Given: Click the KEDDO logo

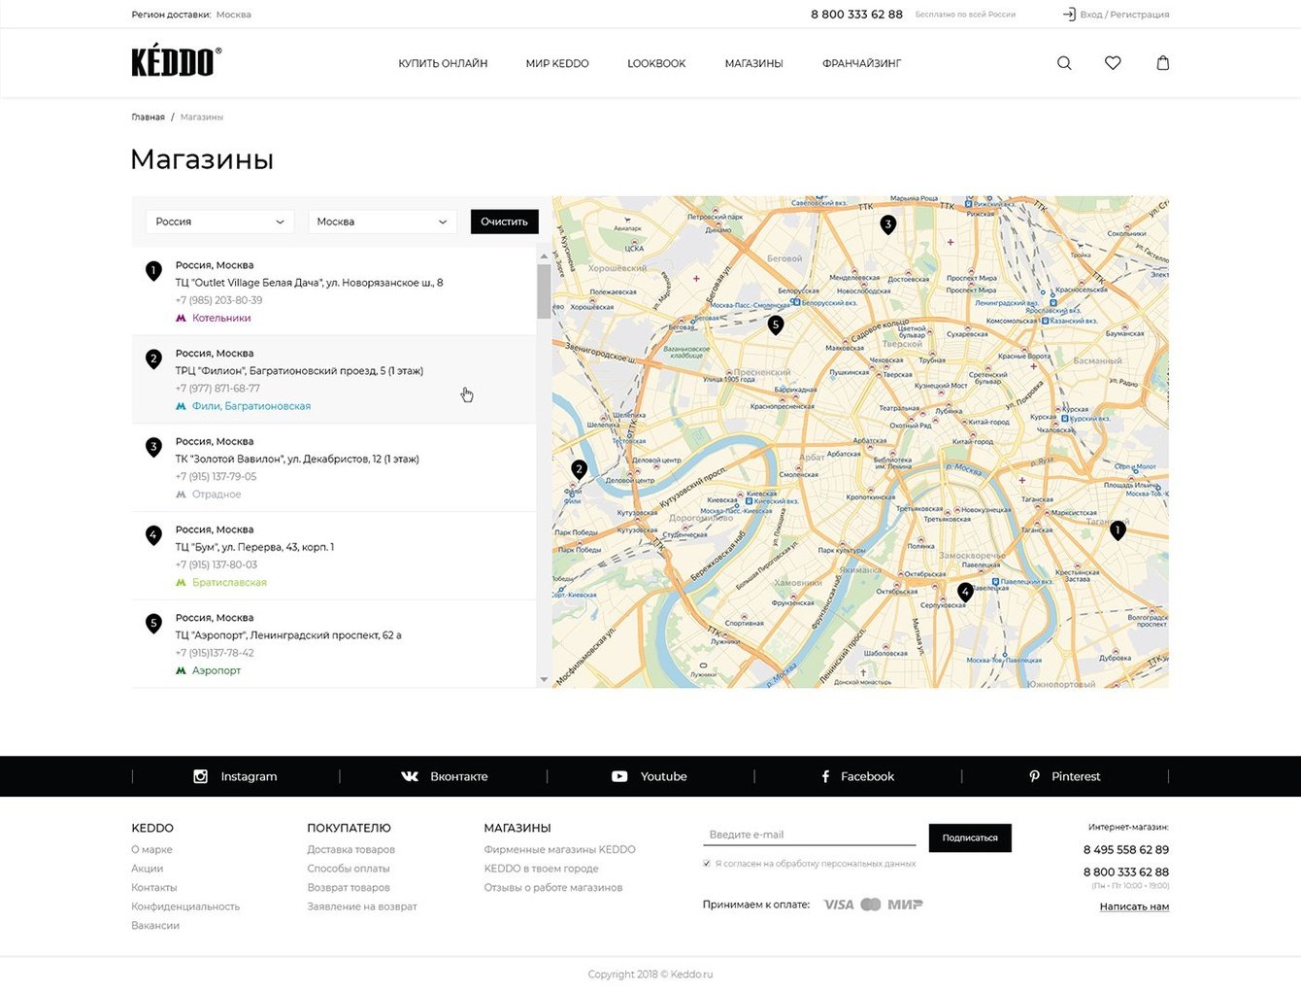Looking at the screenshot, I should pyautogui.click(x=177, y=61).
